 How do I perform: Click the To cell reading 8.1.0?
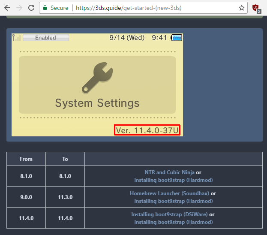point(65,176)
